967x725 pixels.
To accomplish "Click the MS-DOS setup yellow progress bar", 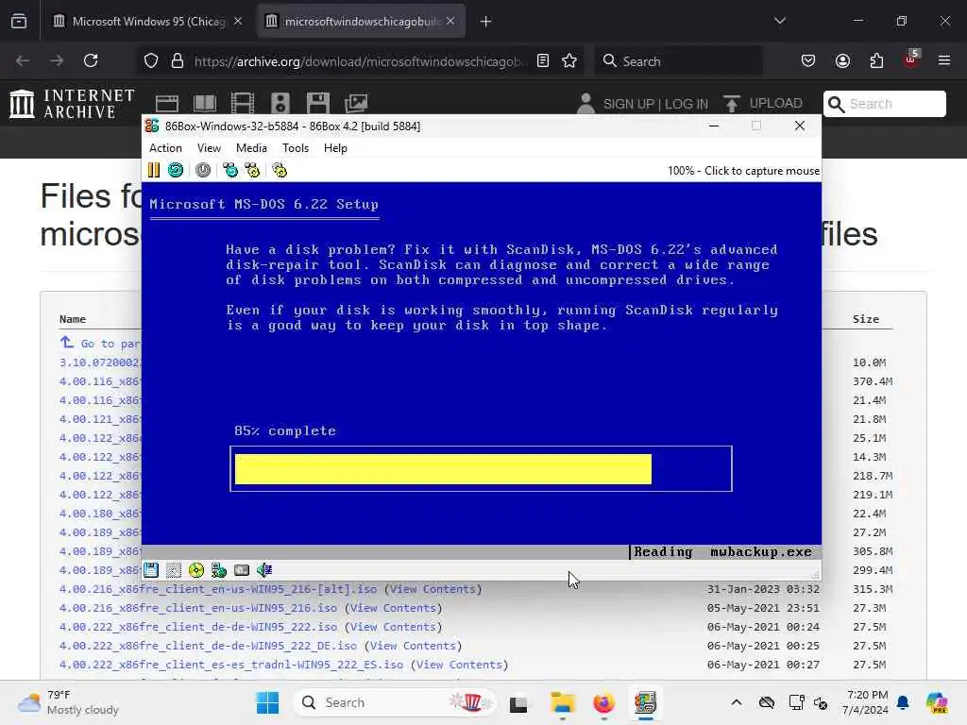I will point(443,469).
